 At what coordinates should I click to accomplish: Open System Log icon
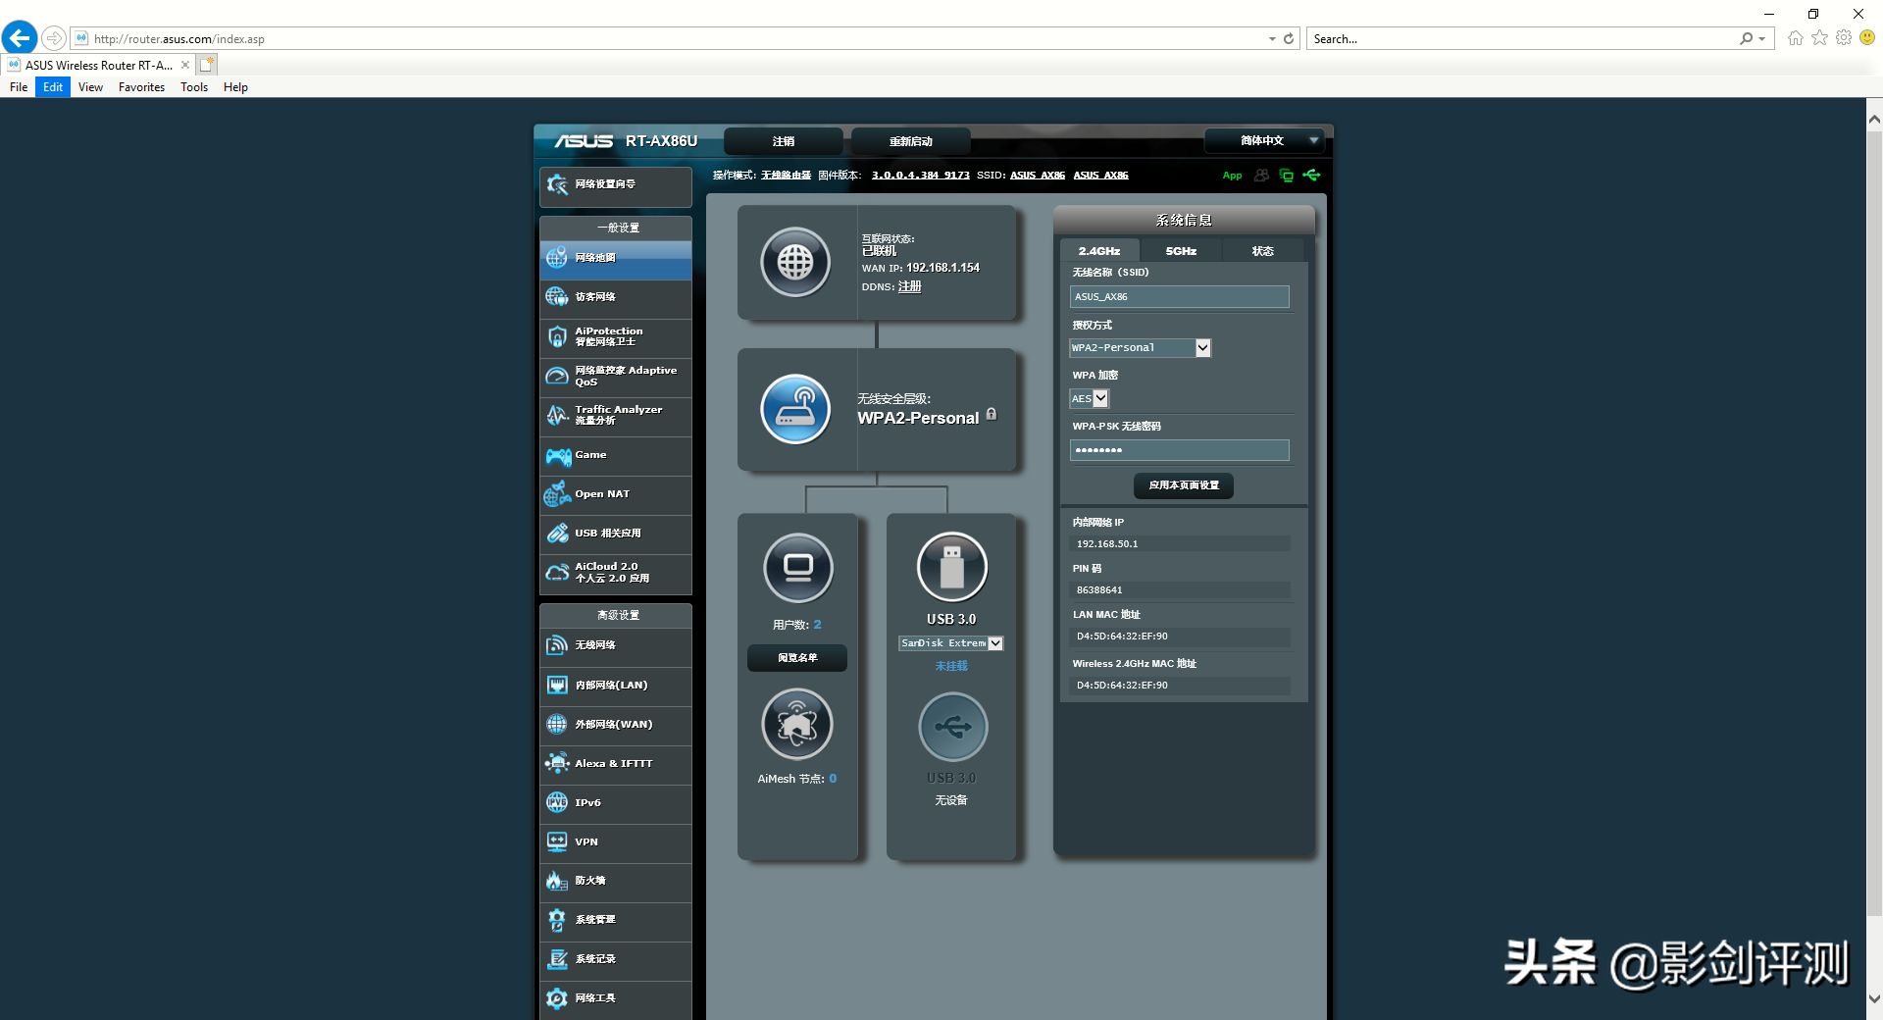click(557, 959)
